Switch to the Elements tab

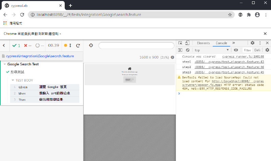point(203,43)
